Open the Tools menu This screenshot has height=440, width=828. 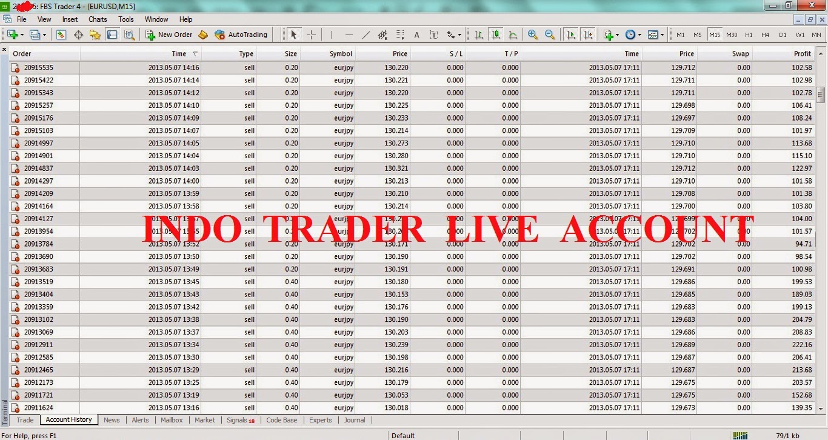click(x=126, y=19)
